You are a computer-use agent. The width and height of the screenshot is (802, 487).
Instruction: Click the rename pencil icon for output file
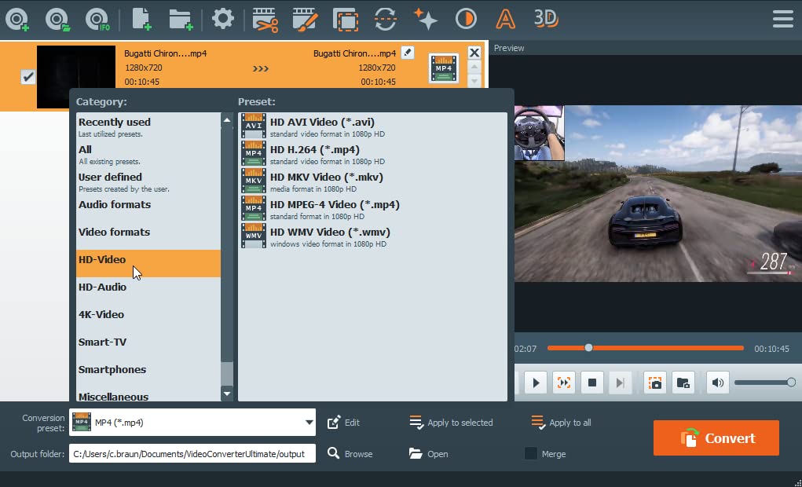pyautogui.click(x=408, y=53)
